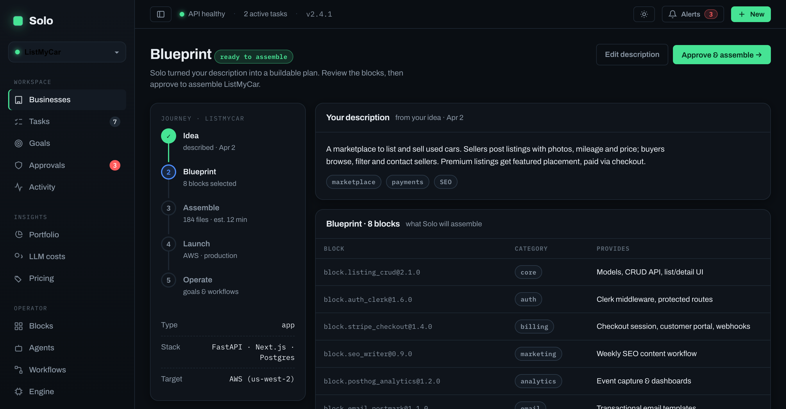
Task: Click the AWS (us-west-2) target value
Action: coord(262,379)
